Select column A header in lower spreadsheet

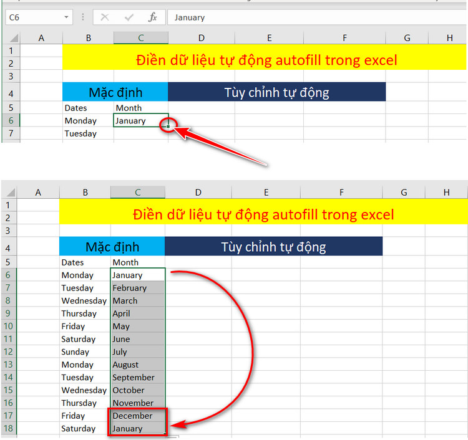tap(38, 193)
